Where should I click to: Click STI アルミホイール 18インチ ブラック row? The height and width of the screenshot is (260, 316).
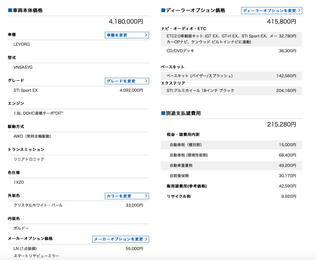point(231,91)
